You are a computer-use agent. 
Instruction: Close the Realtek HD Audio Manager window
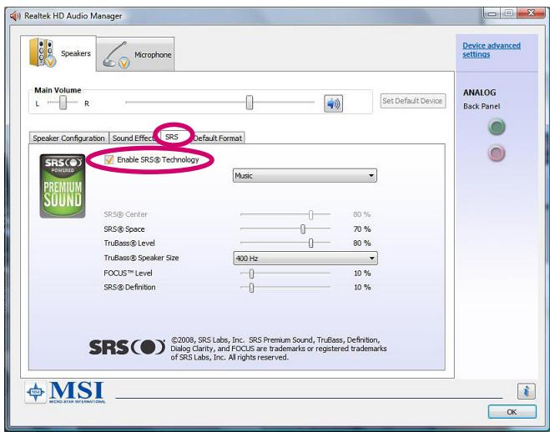pos(531,13)
